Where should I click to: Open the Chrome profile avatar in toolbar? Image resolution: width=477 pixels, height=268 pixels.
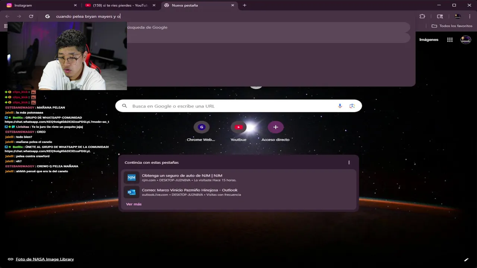[x=458, y=16]
